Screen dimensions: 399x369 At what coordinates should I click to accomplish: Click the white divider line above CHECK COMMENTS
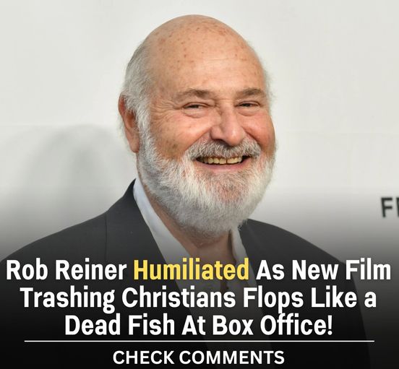click(x=199, y=342)
